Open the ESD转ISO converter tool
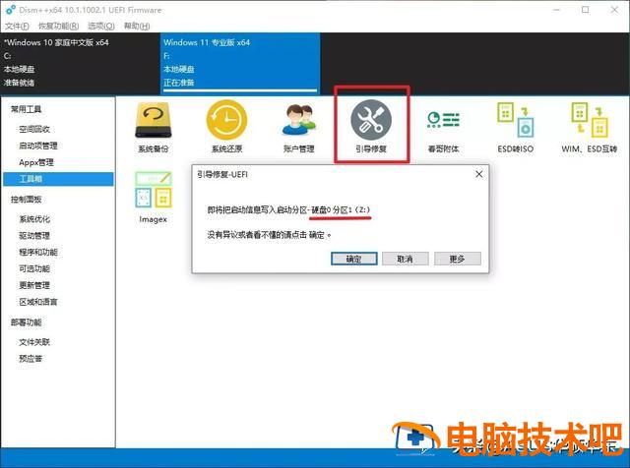 [516, 127]
